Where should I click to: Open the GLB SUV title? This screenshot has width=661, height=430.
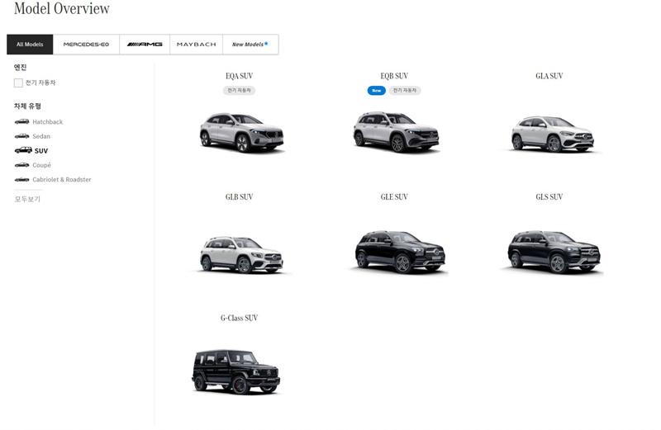pyautogui.click(x=239, y=196)
